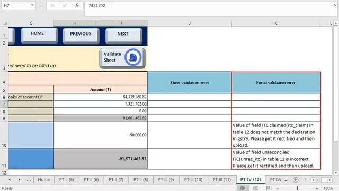Screen dimensions: 339x191
Task: Click the zoom slider handle
Action: click(x=297, y=188)
